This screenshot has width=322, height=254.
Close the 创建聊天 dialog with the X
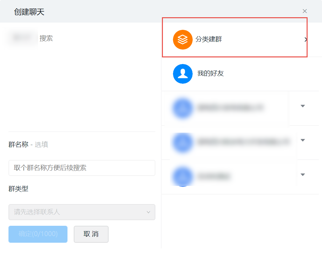[304, 11]
